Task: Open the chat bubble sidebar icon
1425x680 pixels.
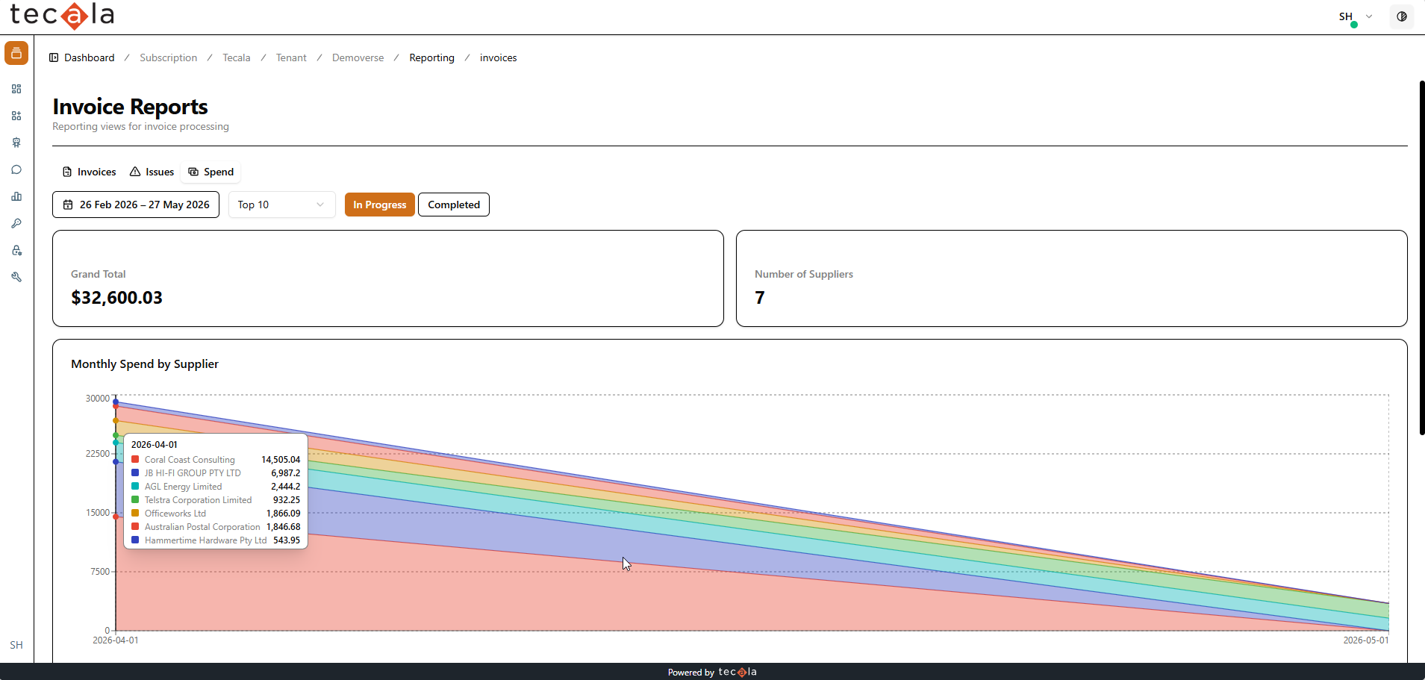Action: 16,169
